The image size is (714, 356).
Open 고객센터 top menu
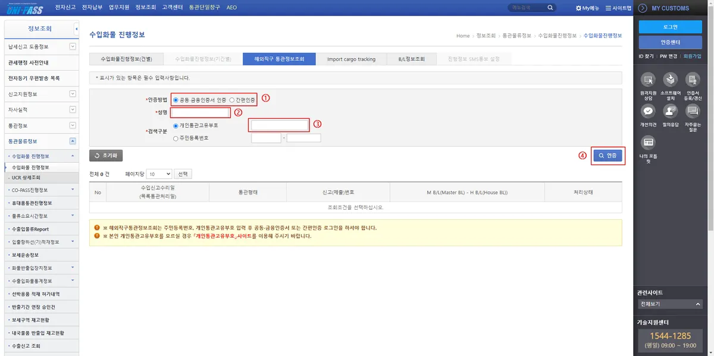[173, 8]
